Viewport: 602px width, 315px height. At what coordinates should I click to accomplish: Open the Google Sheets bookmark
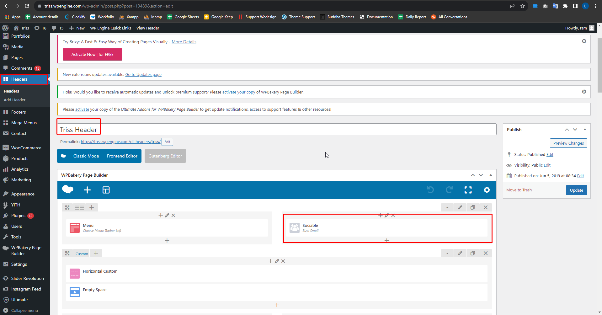(x=183, y=17)
